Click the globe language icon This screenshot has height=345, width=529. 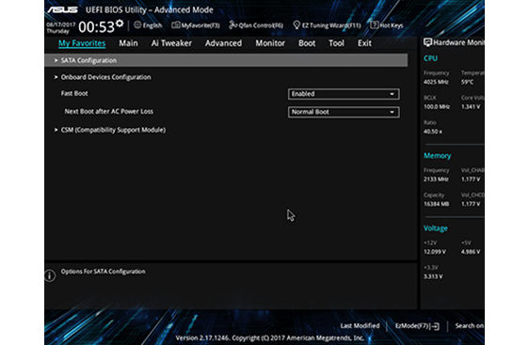point(137,25)
